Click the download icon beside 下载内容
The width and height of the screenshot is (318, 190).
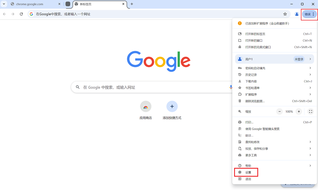(x=240, y=81)
